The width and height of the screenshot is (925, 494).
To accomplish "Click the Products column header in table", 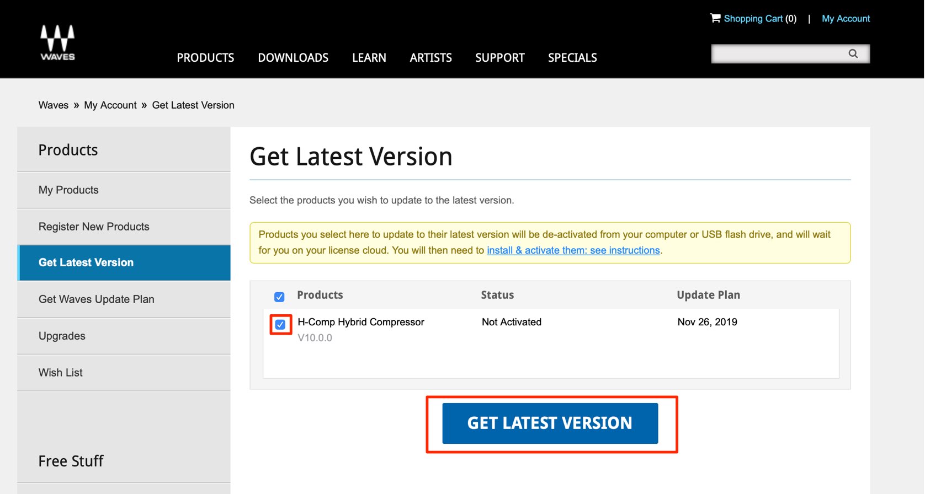I will [320, 295].
